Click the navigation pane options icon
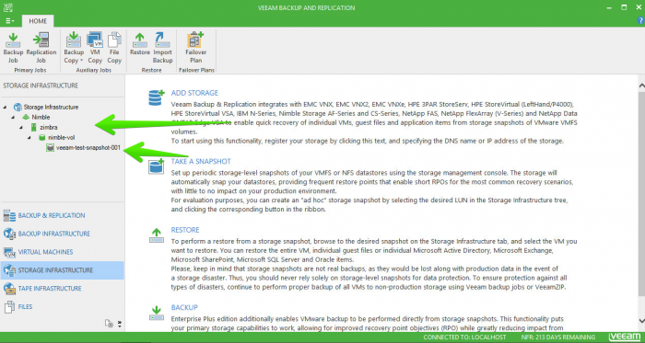 109,324
